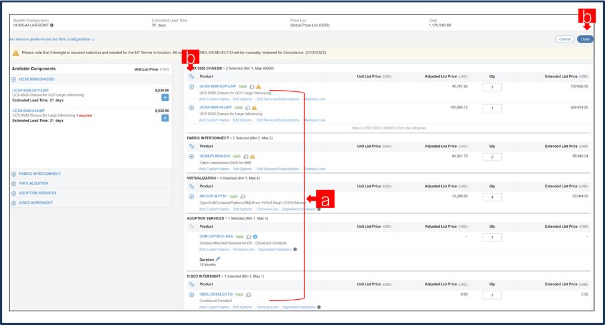This screenshot has width=605, height=325.
Task: Edit Duration with the pencil icon
Action: click(x=218, y=259)
